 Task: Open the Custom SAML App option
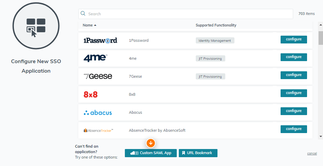[151, 153]
